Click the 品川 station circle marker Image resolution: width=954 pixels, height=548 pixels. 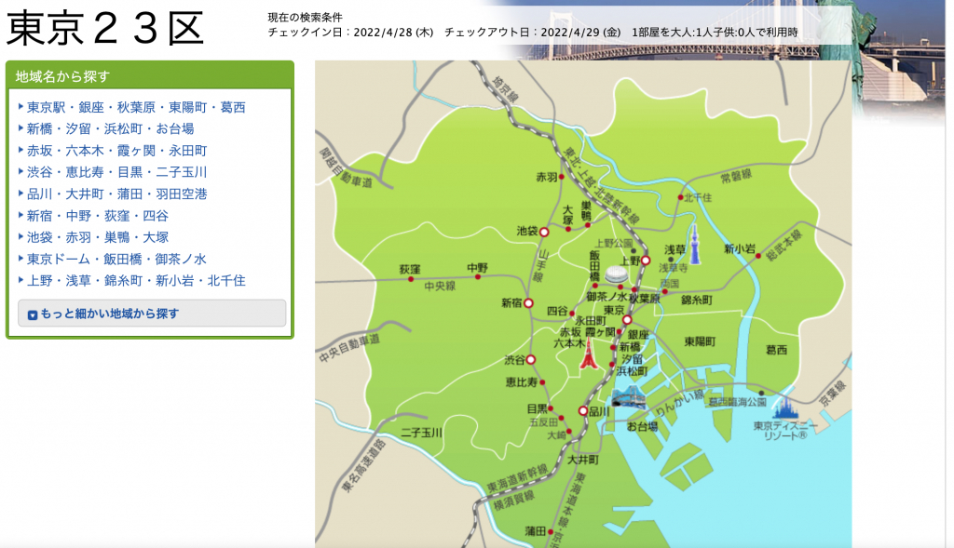click(x=583, y=410)
